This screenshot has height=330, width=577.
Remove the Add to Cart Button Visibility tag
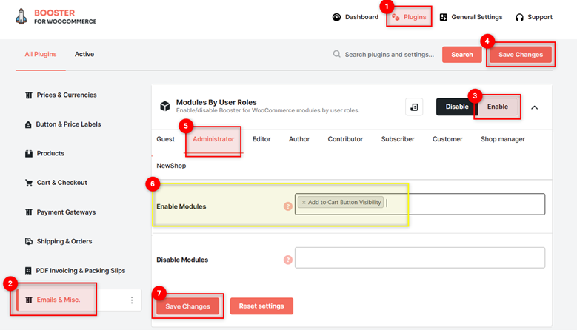tap(304, 203)
